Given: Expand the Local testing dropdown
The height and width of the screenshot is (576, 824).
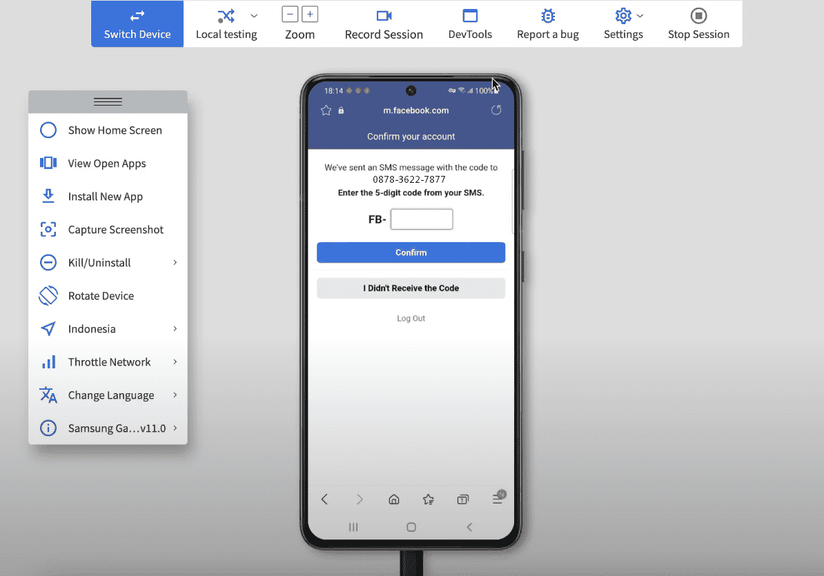Looking at the screenshot, I should click(x=254, y=16).
